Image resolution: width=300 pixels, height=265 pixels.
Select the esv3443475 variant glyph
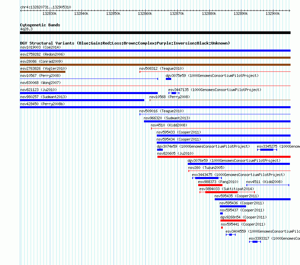pos(207,178)
